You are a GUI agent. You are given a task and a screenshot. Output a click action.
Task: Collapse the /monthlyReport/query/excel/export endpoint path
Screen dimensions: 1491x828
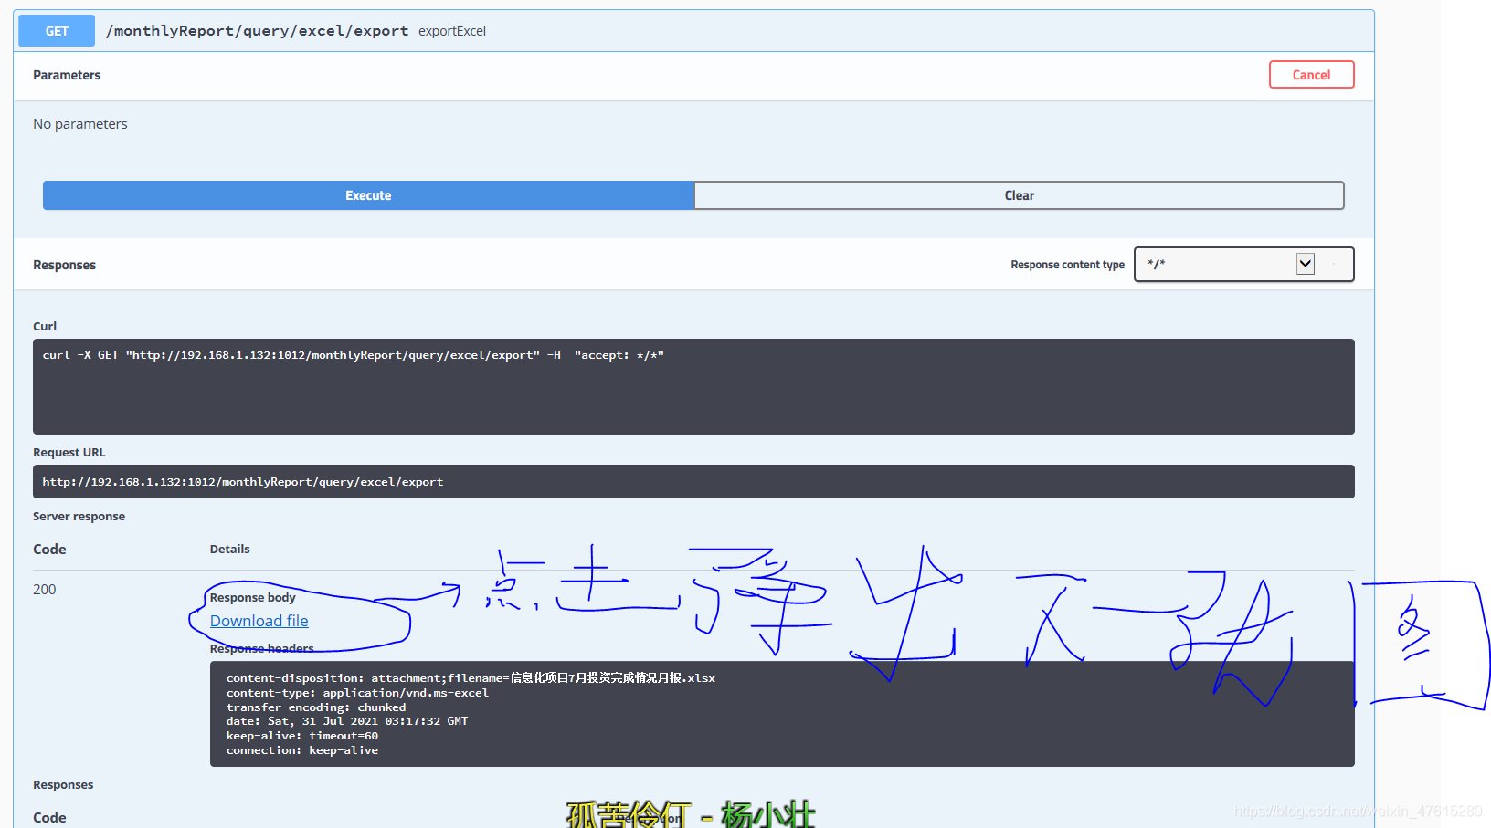click(x=258, y=31)
